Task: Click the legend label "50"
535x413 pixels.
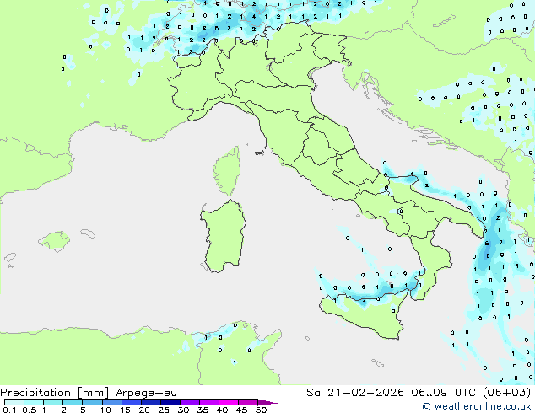Action: point(261,410)
